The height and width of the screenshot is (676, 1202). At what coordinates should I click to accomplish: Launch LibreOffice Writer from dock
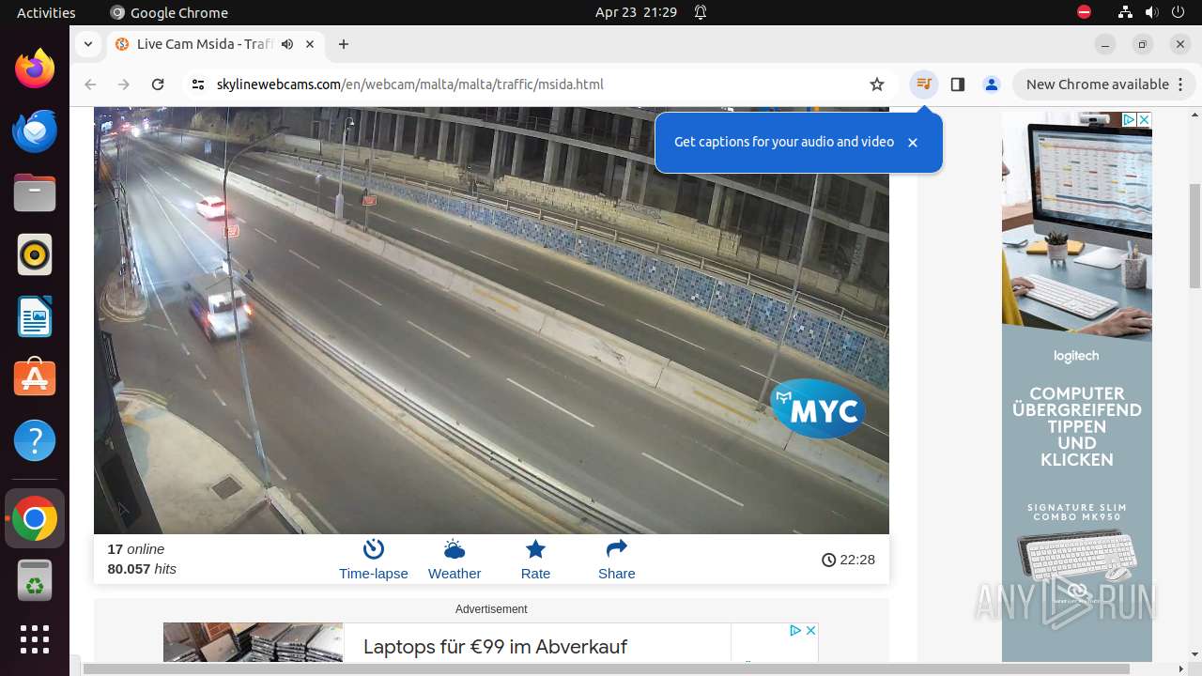[x=35, y=316]
